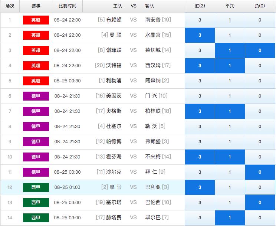Select win (3) for 利物浦 vs 阿森纳
The image size is (276, 226).
point(200,81)
